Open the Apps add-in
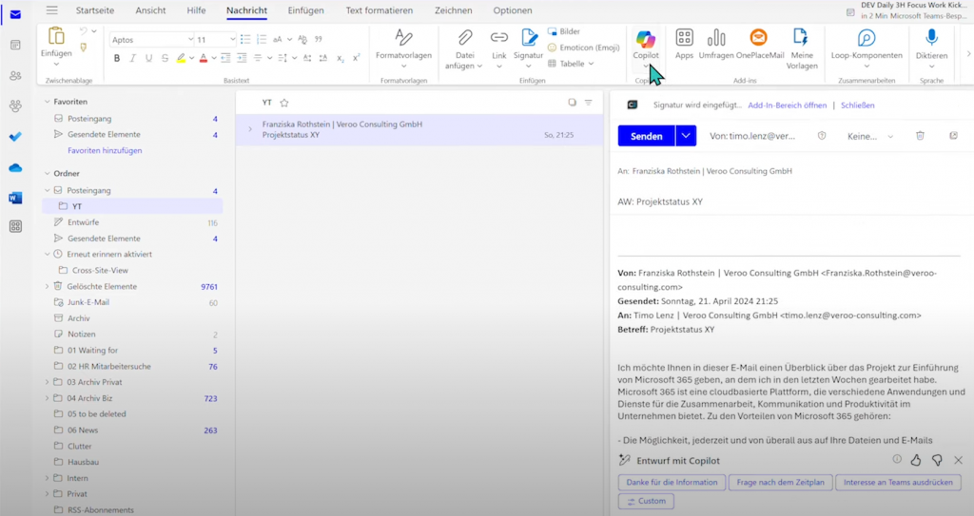974x516 pixels. click(684, 44)
